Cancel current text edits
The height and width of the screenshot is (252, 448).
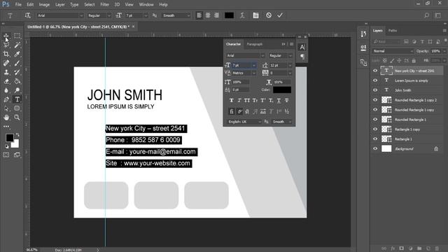point(269,15)
